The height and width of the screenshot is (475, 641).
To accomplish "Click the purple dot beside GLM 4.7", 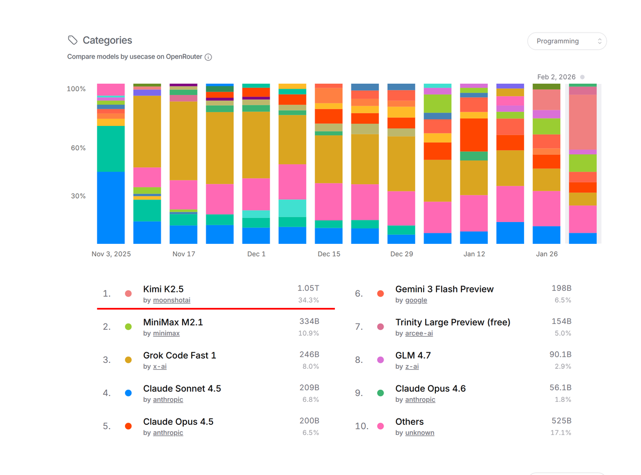I will click(x=380, y=359).
